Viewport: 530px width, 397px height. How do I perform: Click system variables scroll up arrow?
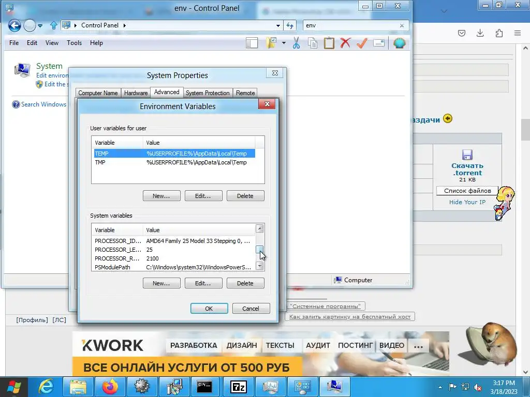coord(260,229)
